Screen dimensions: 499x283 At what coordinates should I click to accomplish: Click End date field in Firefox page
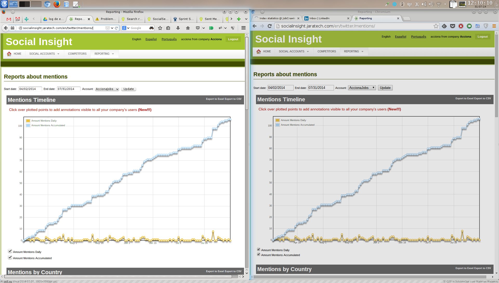point(68,89)
